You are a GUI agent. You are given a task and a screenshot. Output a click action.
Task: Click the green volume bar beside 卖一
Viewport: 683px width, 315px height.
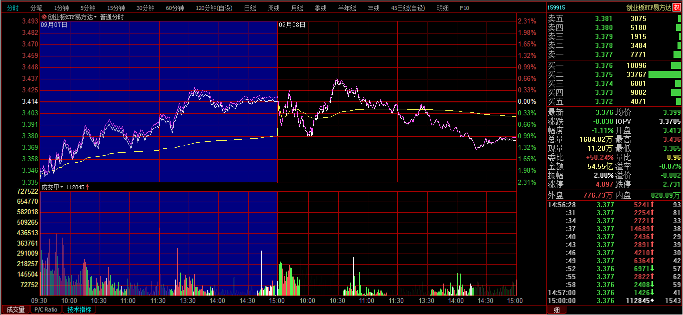677,54
